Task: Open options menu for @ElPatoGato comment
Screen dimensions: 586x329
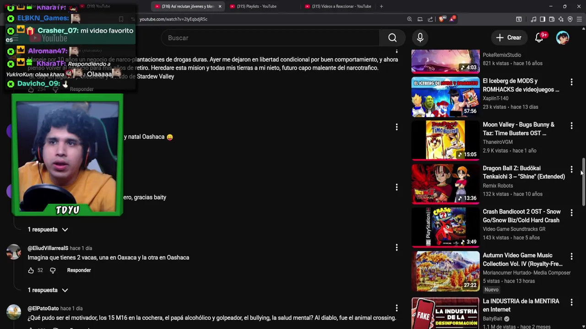Action: [396, 308]
